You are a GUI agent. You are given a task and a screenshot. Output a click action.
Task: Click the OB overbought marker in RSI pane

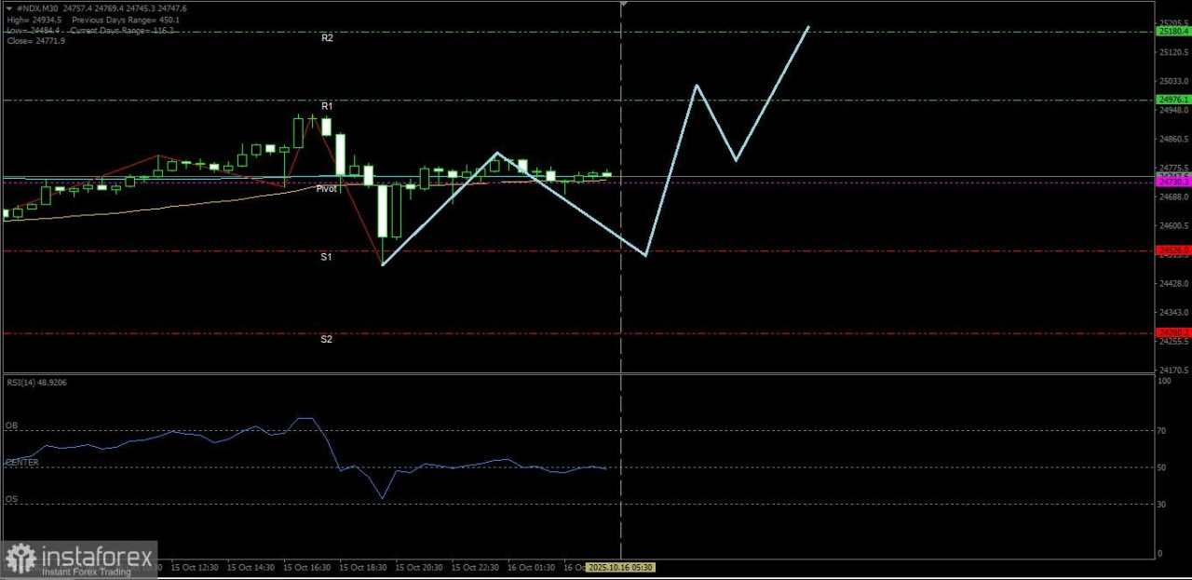click(x=11, y=425)
